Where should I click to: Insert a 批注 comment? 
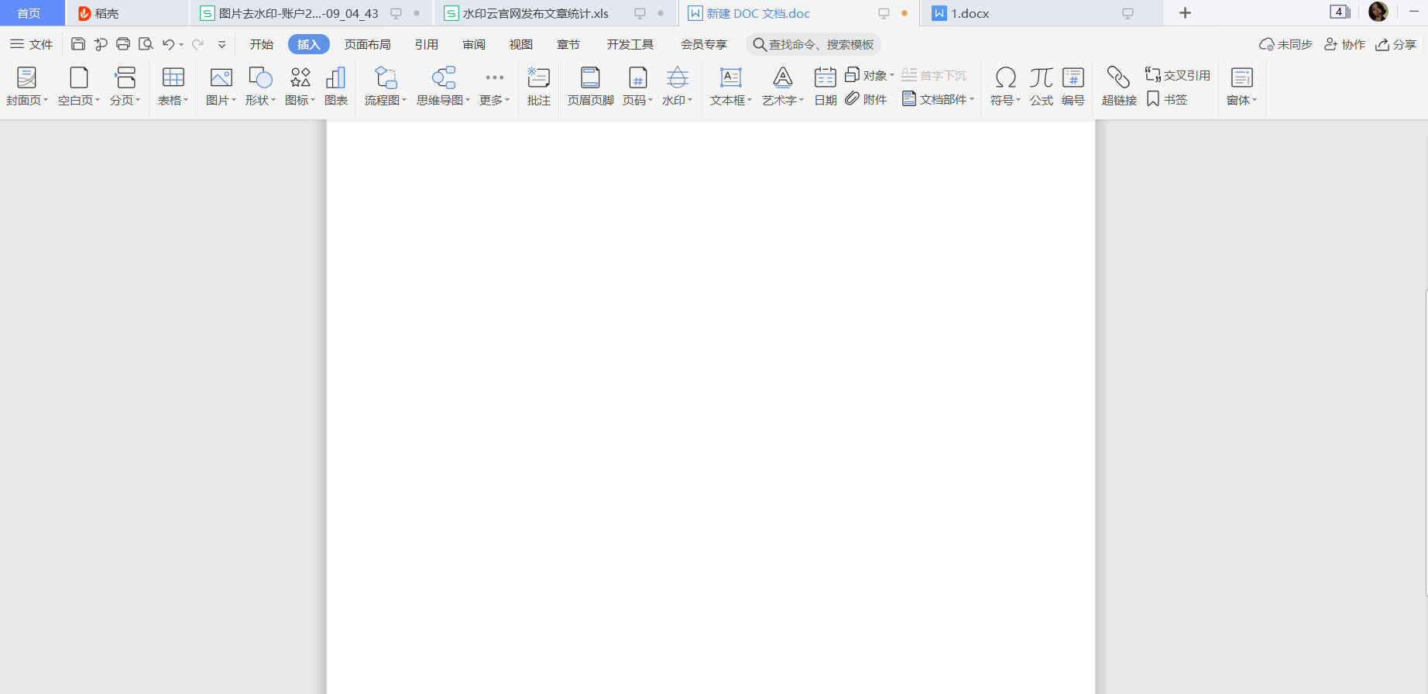point(538,86)
